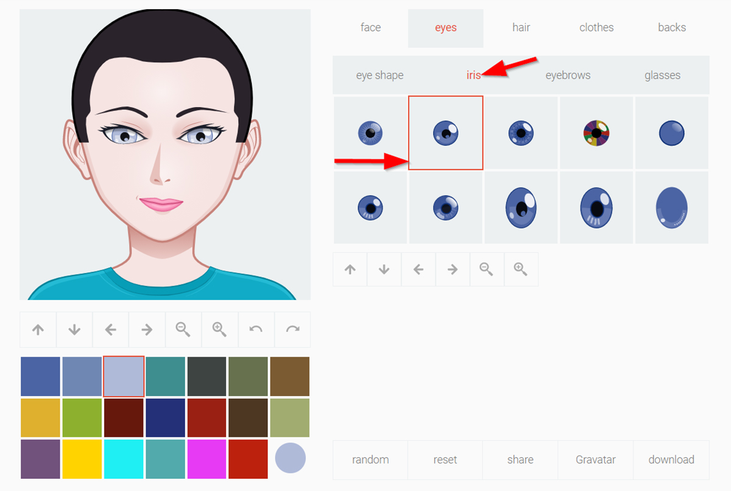Undo the last avatar change
The width and height of the screenshot is (731, 491).
click(256, 329)
